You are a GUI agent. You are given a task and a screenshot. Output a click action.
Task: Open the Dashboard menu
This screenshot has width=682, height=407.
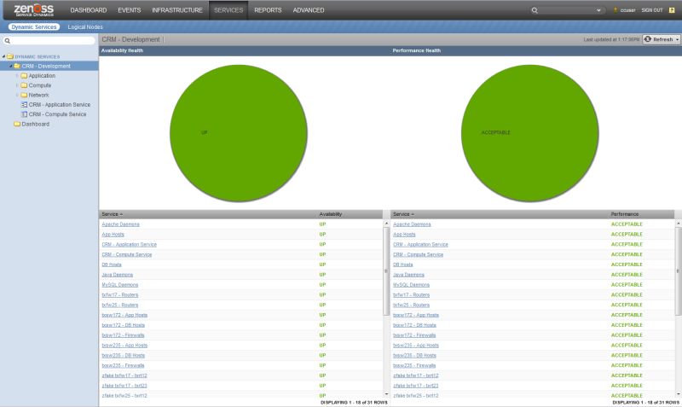(89, 10)
